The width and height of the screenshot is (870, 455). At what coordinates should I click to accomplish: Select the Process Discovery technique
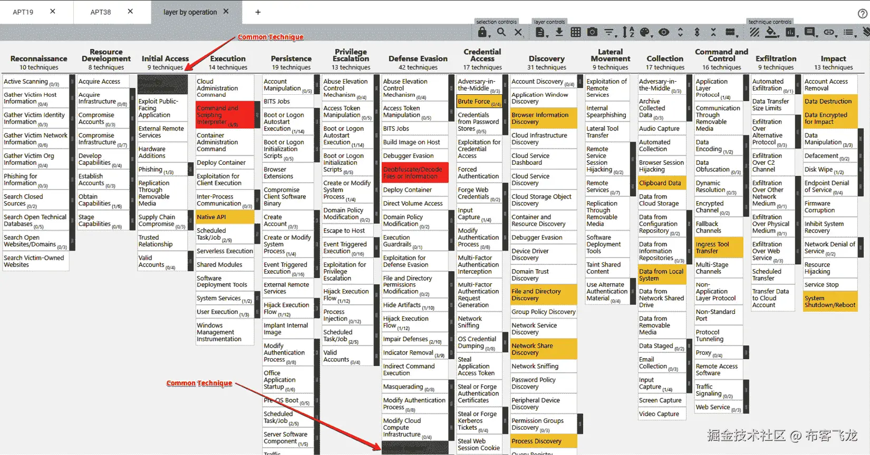[x=544, y=441]
